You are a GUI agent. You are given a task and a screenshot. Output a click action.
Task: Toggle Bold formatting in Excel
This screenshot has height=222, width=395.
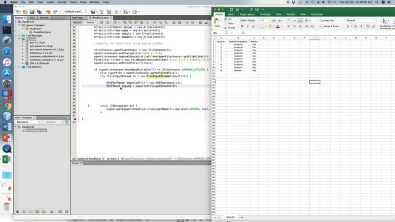click(x=242, y=27)
